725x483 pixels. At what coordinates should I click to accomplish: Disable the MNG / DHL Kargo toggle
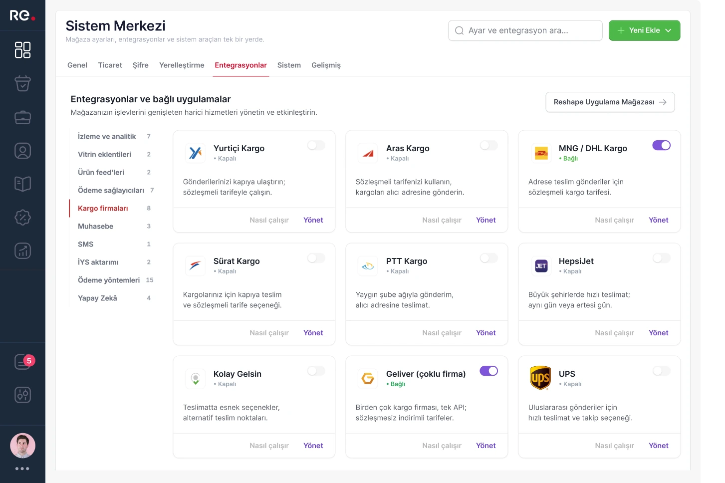pyautogui.click(x=662, y=145)
